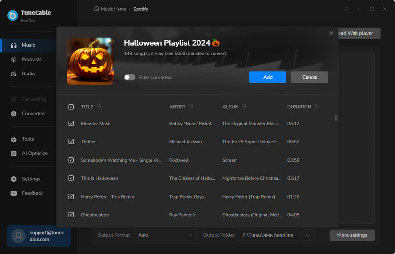Click the support@tunecable.com account panel
The width and height of the screenshot is (395, 254).
tap(39, 236)
